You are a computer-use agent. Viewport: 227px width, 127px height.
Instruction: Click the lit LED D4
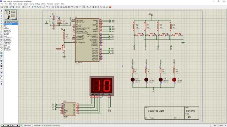pyautogui.click(x=174, y=79)
